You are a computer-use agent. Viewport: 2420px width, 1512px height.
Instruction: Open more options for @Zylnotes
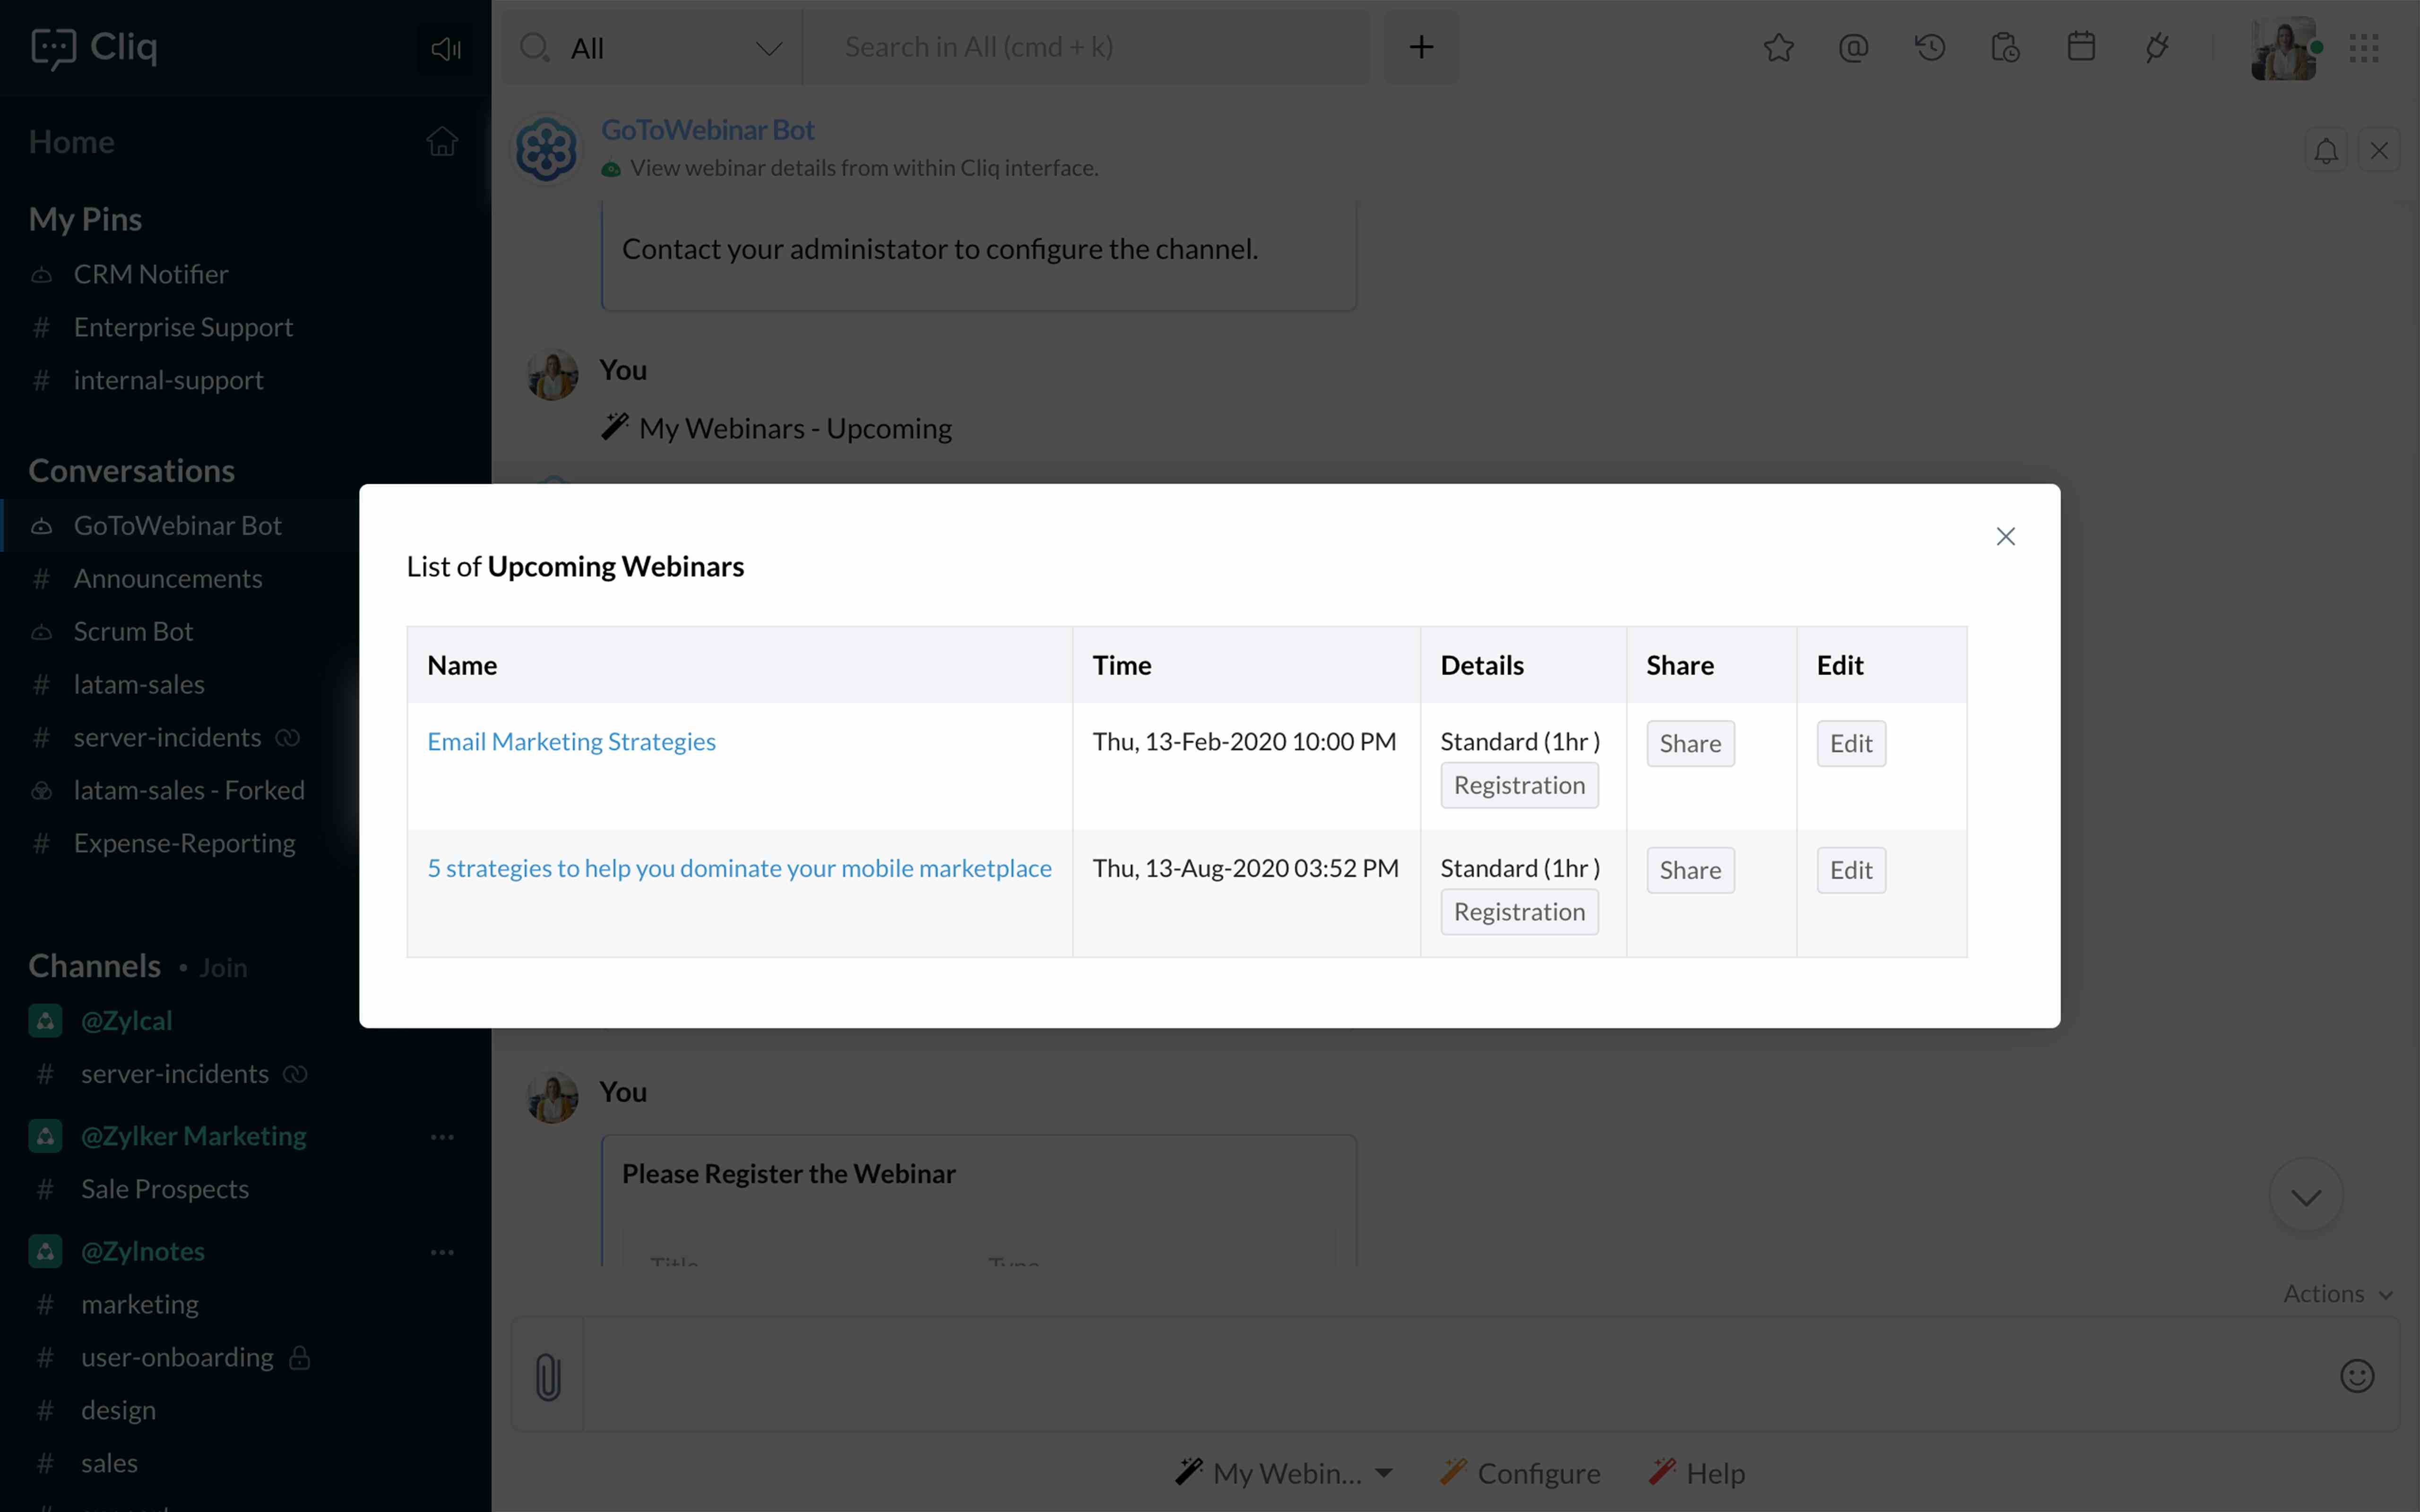click(442, 1252)
